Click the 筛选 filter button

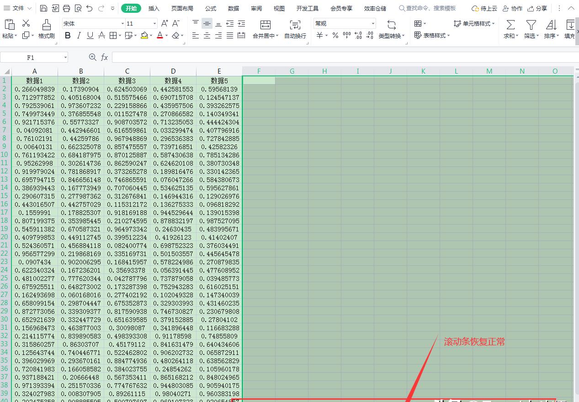point(531,29)
